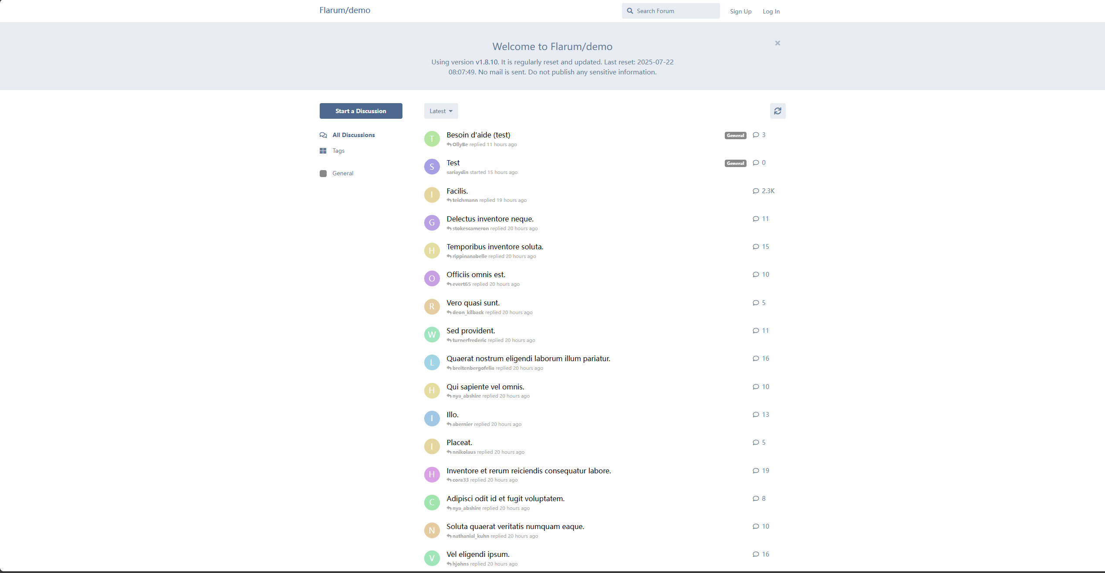This screenshot has height=573, width=1105.
Task: Open Soluta quaerat veritatis numquam eaque.
Action: tap(515, 526)
